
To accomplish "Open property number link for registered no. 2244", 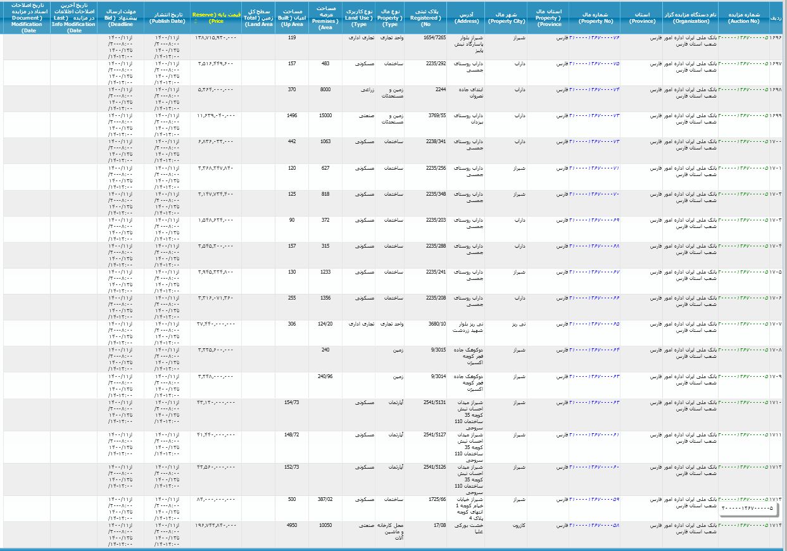I will click(594, 90).
